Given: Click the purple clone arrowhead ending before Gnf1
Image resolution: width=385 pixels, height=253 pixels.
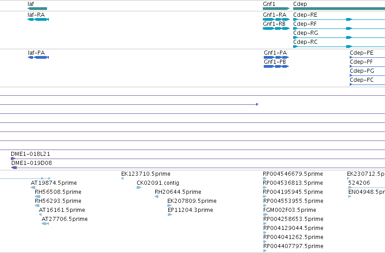Looking at the screenshot, I should 257,104.
